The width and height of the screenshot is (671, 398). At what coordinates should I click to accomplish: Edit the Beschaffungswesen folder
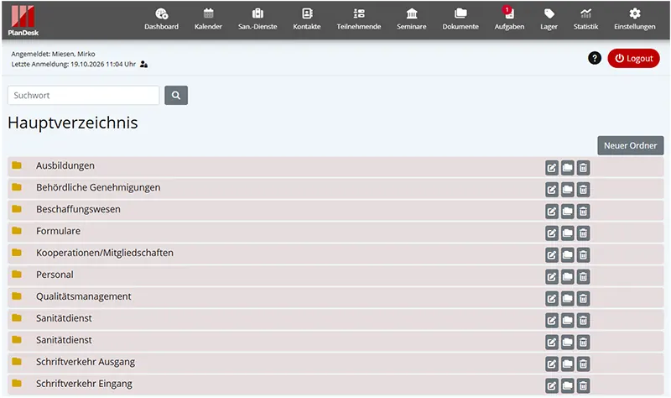tap(552, 212)
